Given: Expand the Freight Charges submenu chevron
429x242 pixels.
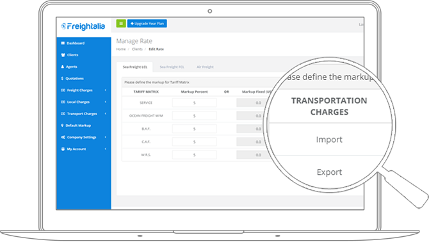Looking at the screenshot, I should 106,90.
